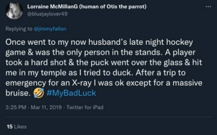Click the word "Likes" below the divider

[x=20, y=127]
